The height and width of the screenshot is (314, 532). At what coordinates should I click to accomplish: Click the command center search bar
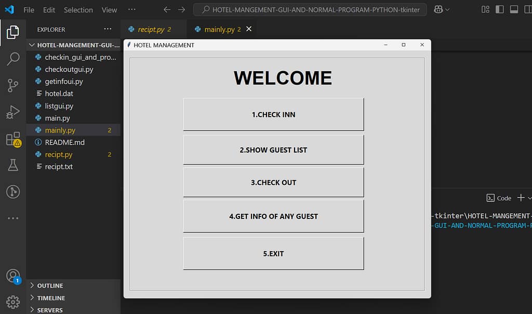pos(310,9)
